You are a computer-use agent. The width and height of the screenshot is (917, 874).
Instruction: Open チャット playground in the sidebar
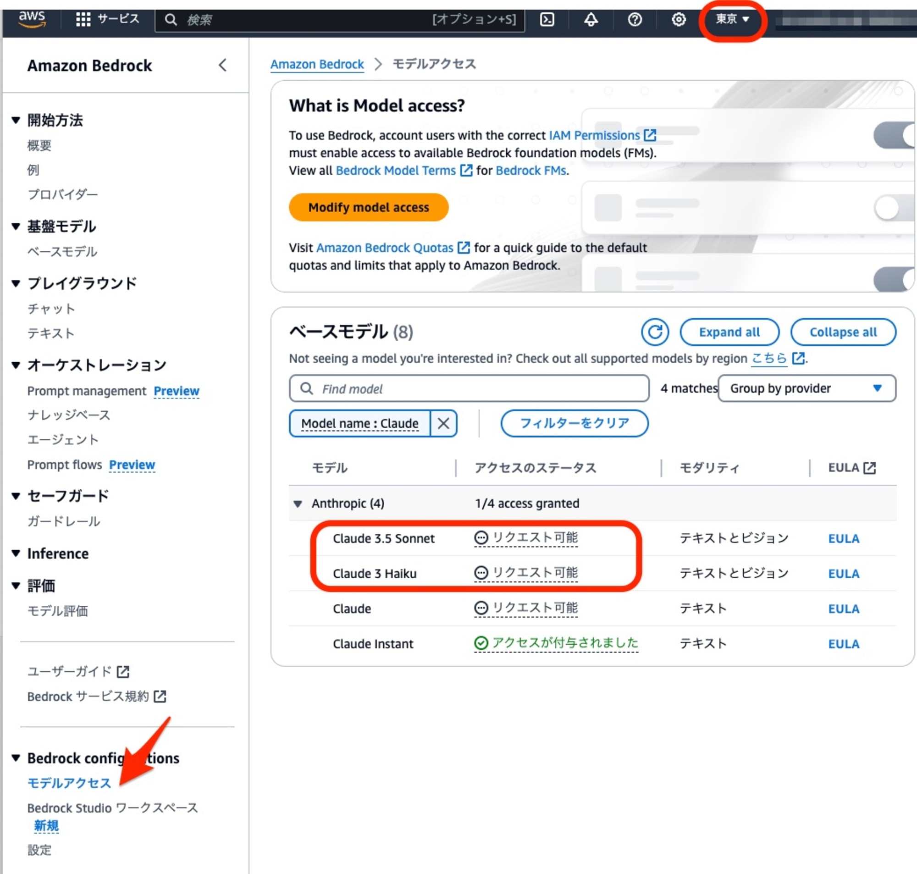51,309
